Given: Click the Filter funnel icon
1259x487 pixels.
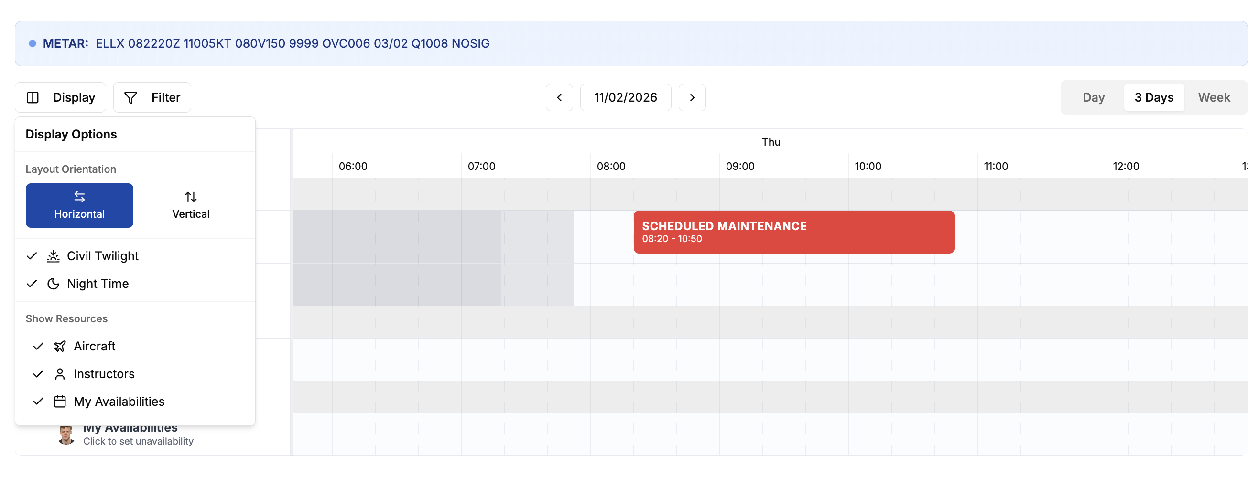Looking at the screenshot, I should click(130, 97).
